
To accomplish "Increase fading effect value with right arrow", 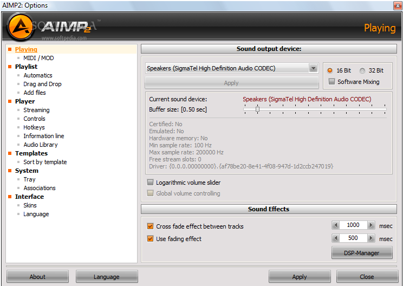I will 371,238.
